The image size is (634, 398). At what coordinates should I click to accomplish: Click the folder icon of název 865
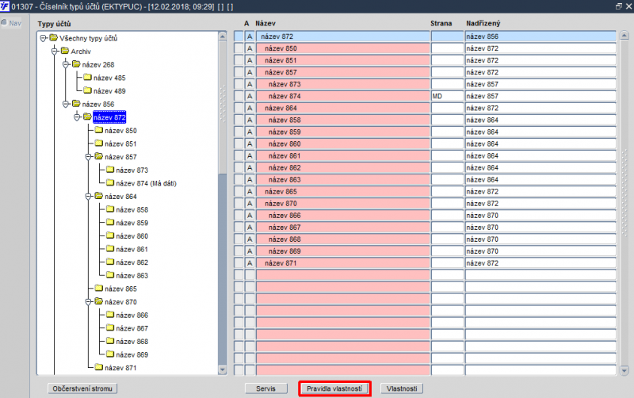(x=99, y=289)
